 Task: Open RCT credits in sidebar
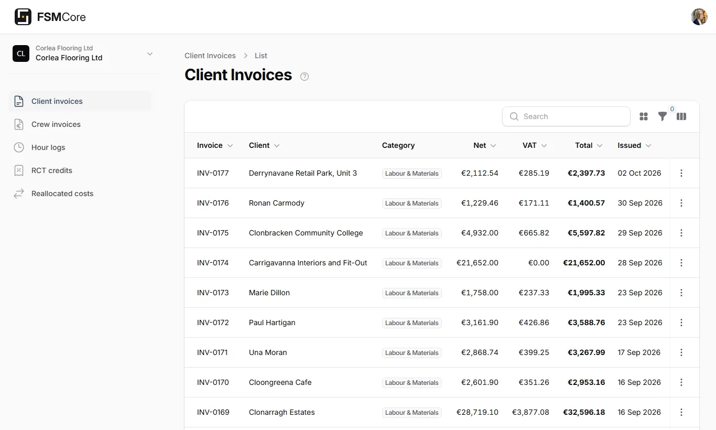pos(80,170)
